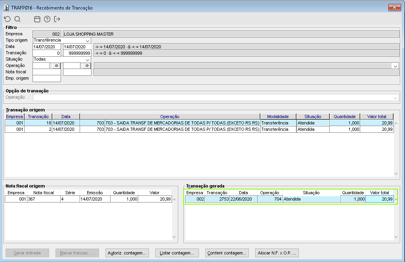Click the first Operação lookup arrow button
Screen dimensions: 405x262
pyautogui.click(x=56, y=66)
